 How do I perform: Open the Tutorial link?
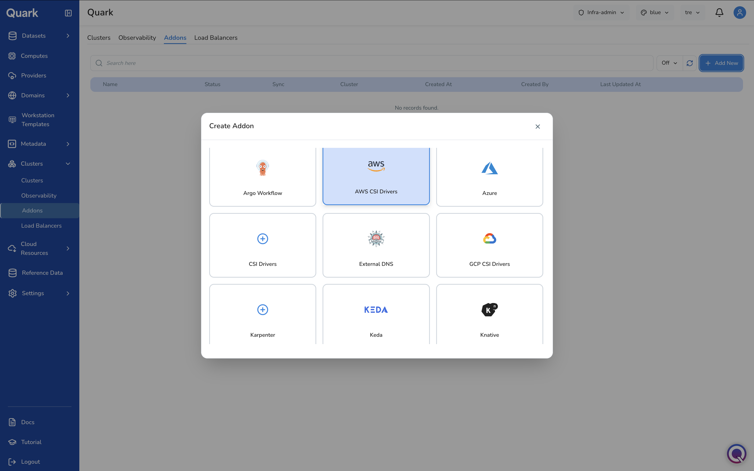[31, 442]
